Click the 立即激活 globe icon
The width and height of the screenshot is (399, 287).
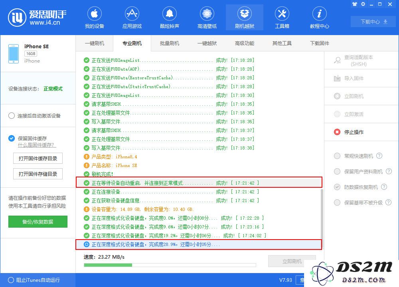coord(337,114)
